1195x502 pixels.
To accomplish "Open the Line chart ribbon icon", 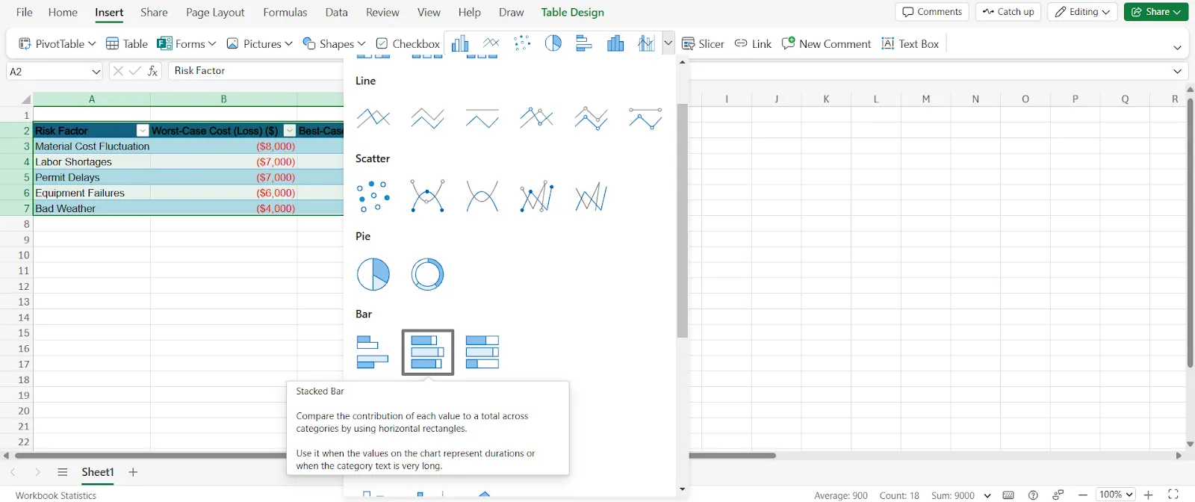I will [x=491, y=43].
